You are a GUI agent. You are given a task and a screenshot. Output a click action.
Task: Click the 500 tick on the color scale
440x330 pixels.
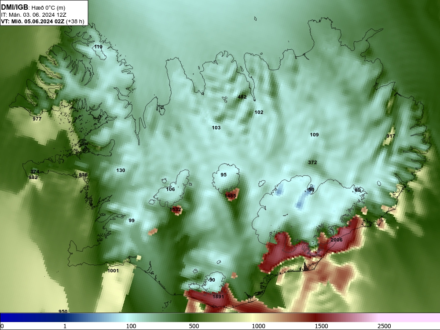click(194, 326)
